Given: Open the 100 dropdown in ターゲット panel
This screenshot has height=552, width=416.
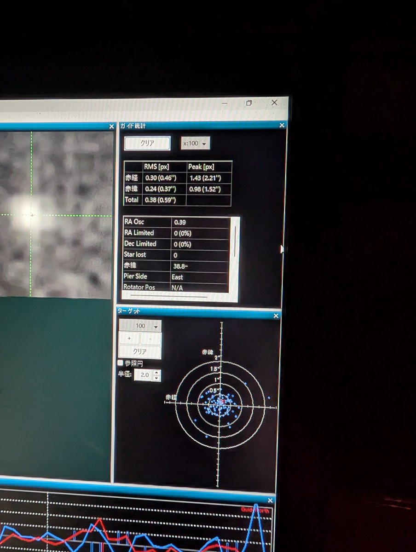Looking at the screenshot, I should pyautogui.click(x=140, y=326).
